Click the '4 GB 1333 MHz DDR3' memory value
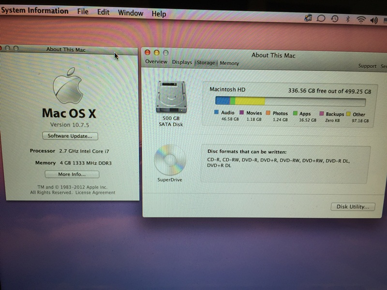This screenshot has height=290, width=387. 86,163
